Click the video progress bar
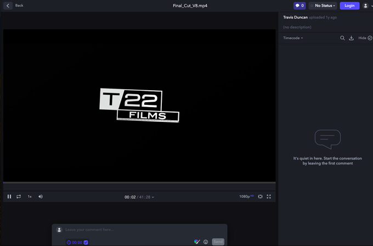The width and height of the screenshot is (373, 246). (x=139, y=183)
